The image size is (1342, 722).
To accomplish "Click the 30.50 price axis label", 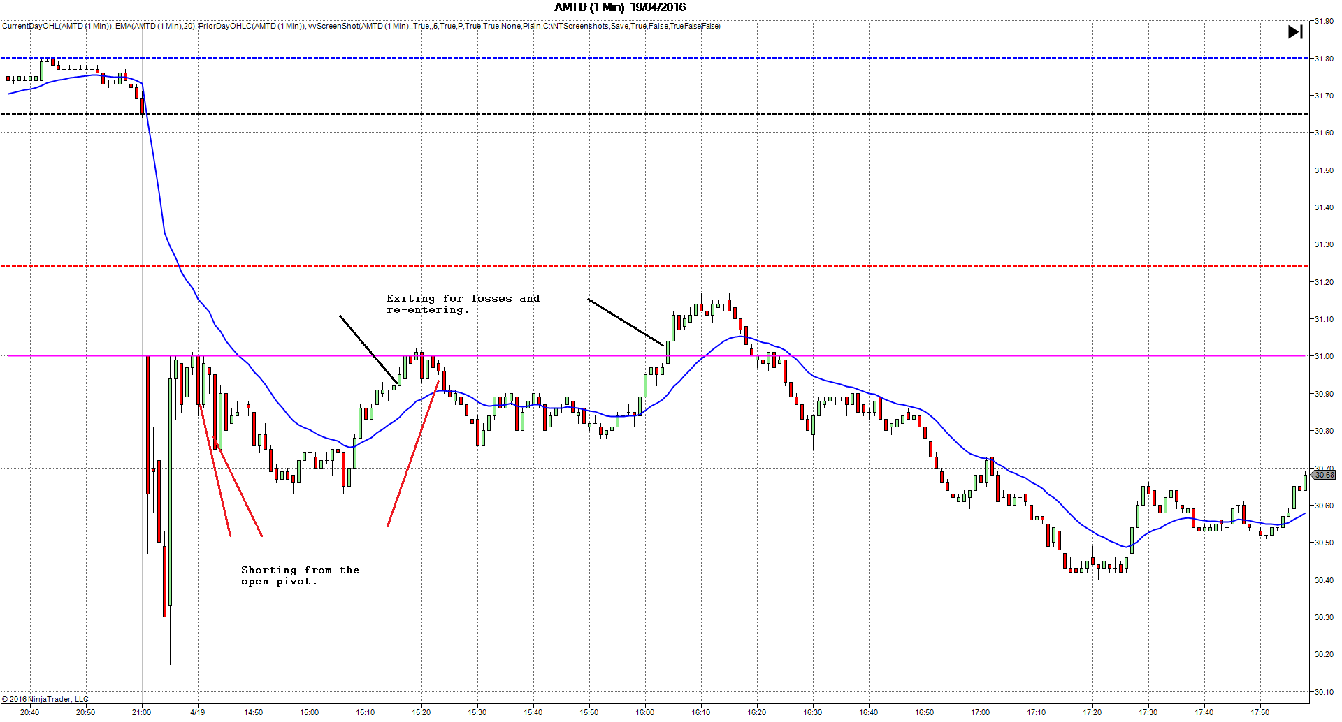I will 1324,543.
